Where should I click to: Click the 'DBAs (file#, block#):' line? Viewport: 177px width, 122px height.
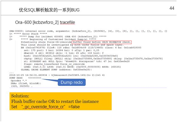coord(26,83)
